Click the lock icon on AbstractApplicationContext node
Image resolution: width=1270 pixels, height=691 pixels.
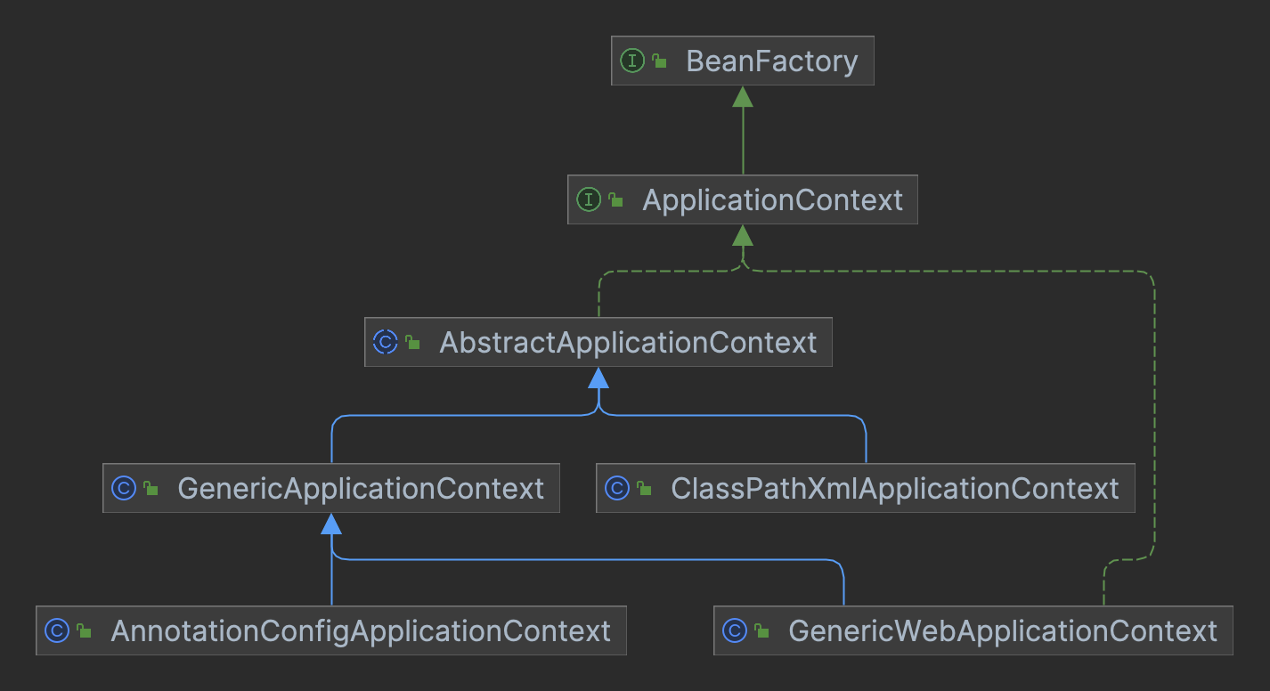[x=412, y=342]
